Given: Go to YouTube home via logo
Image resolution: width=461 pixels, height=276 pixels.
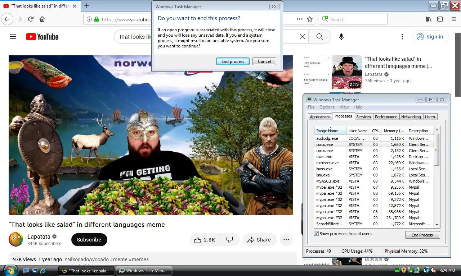Looking at the screenshot, I should (42, 37).
